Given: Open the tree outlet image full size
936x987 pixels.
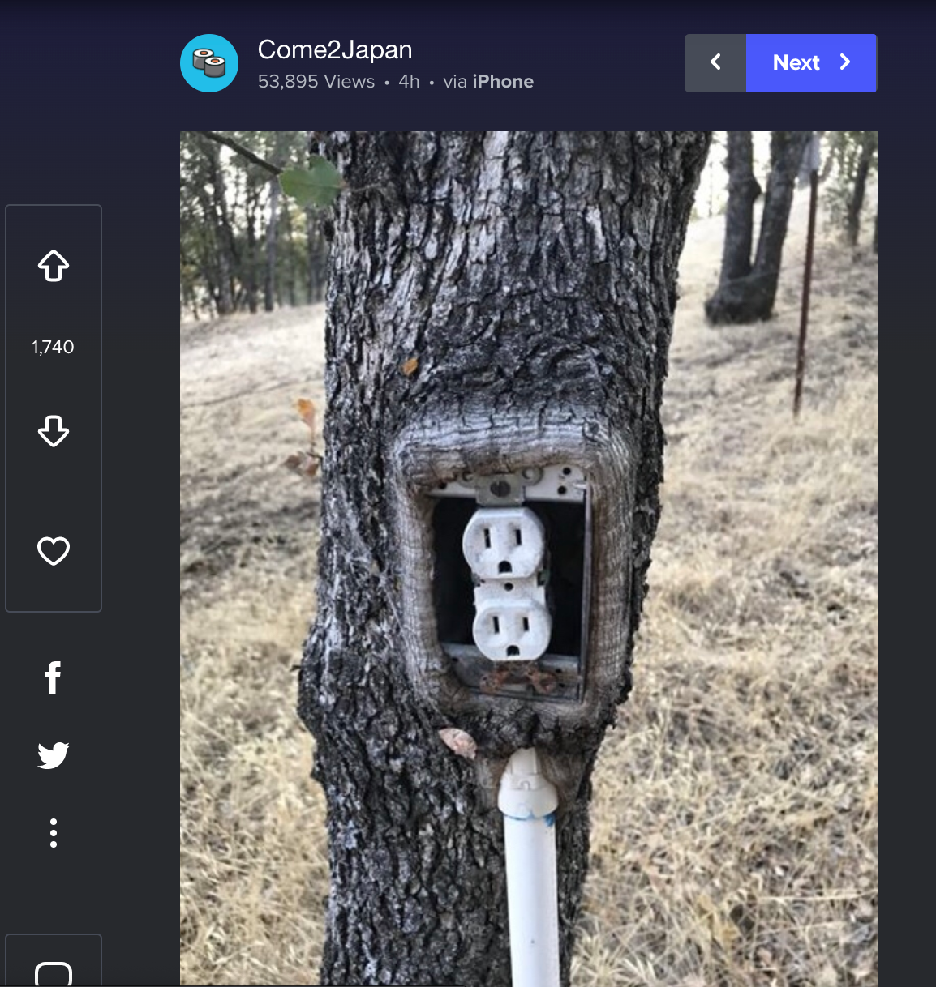Looking at the screenshot, I should pyautogui.click(x=529, y=558).
